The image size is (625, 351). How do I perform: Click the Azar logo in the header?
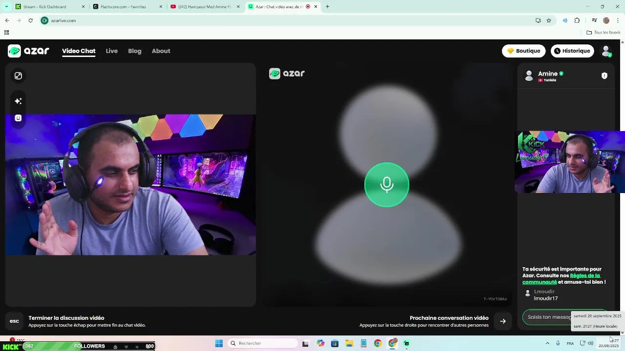point(28,51)
